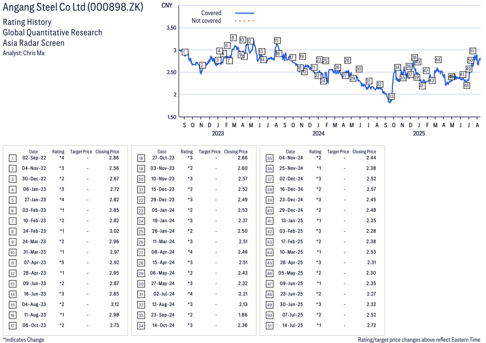Viewport: 486px width, 343px height.
Task: Click the numbered box 17 beside 06-Oct-23
Action: pos(12,326)
